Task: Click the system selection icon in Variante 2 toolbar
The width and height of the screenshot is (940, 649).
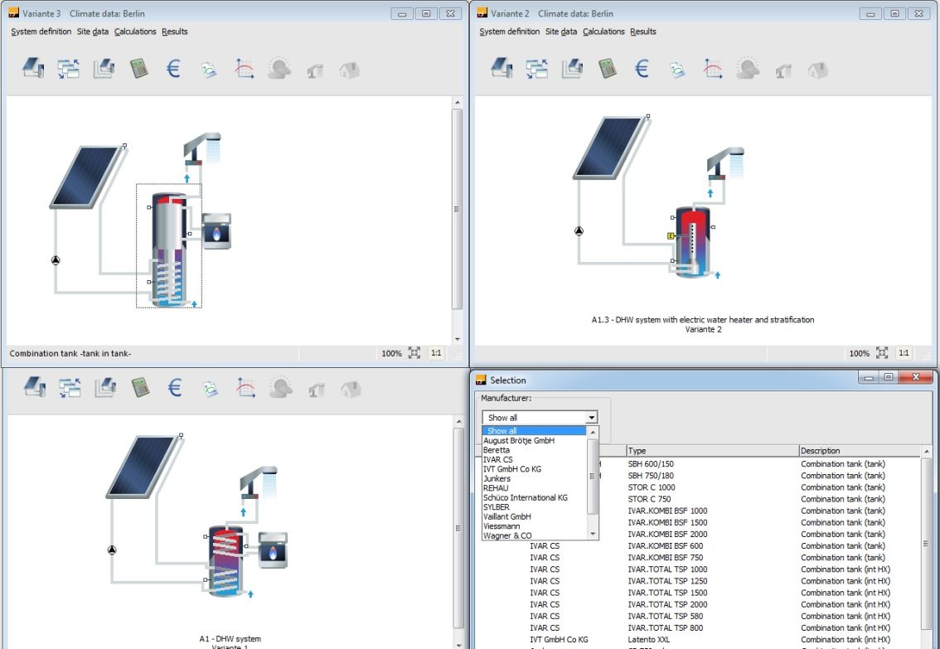Action: 501,69
